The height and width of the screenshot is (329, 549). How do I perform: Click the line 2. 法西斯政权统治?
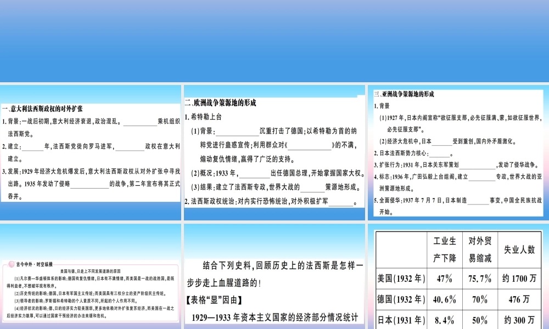click(271, 202)
